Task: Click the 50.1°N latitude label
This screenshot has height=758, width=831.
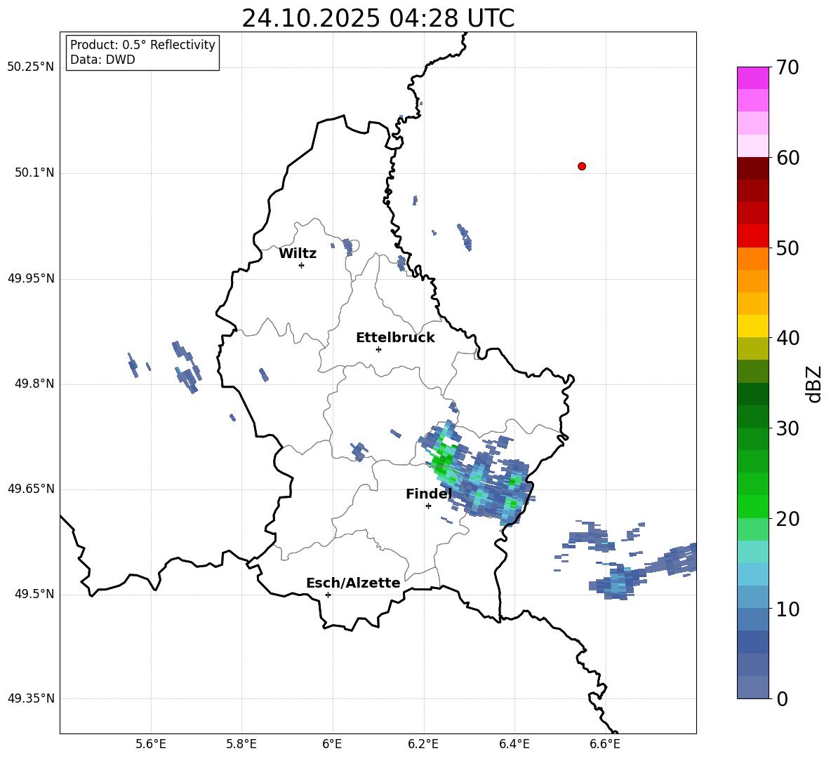Action: 34,173
